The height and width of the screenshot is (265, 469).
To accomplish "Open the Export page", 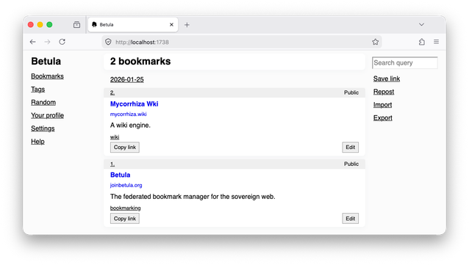I will [x=382, y=117].
